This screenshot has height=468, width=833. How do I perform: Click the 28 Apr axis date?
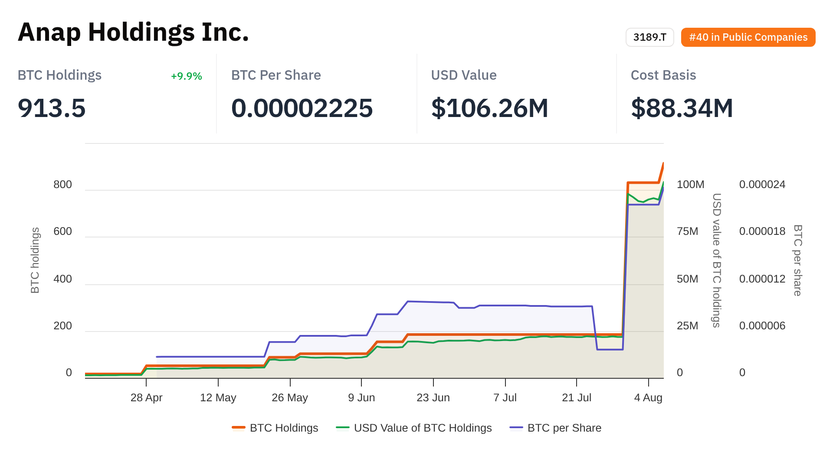coord(146,397)
